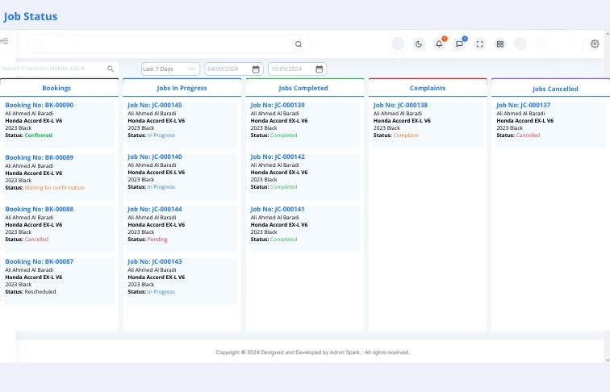This screenshot has height=392, width=610.
Task: Open Job No: JC-000144 pending job
Action: pos(154,209)
